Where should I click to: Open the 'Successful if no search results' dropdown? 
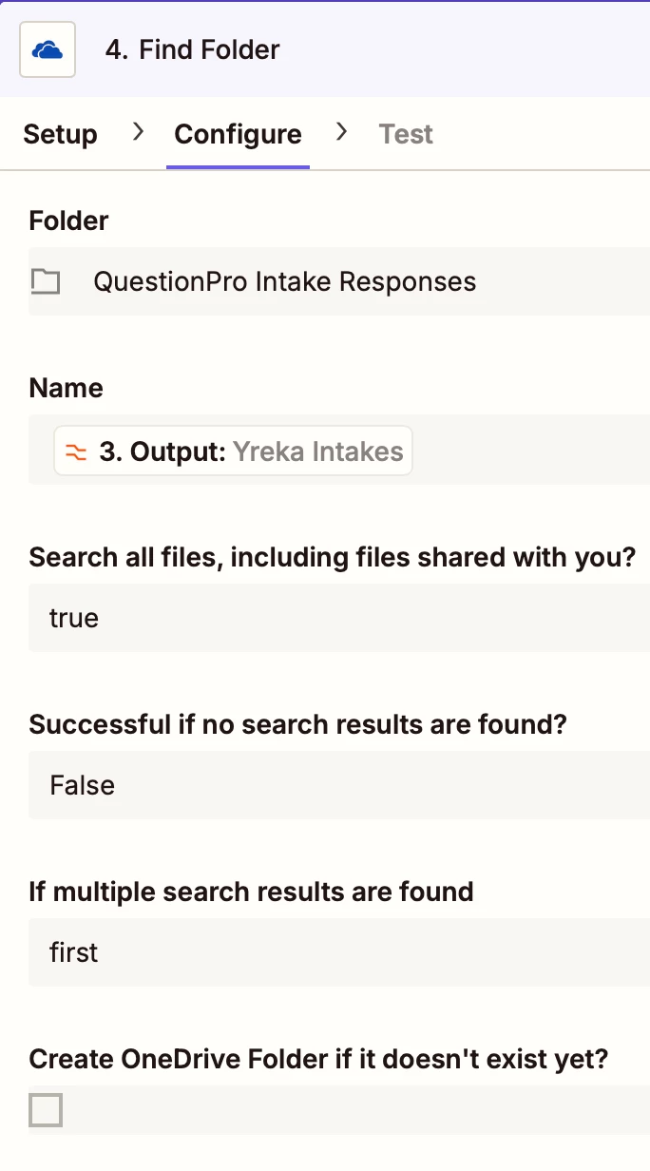tap(339, 785)
